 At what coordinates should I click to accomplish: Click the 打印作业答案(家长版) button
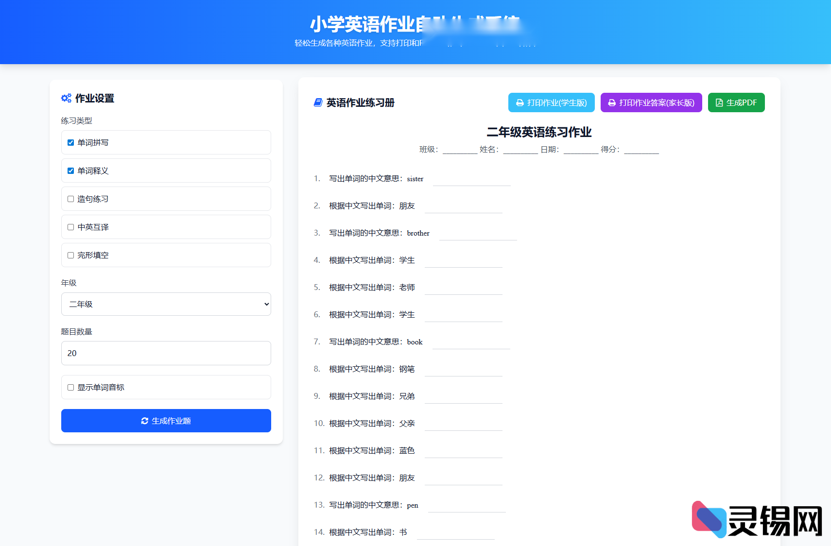pyautogui.click(x=651, y=102)
